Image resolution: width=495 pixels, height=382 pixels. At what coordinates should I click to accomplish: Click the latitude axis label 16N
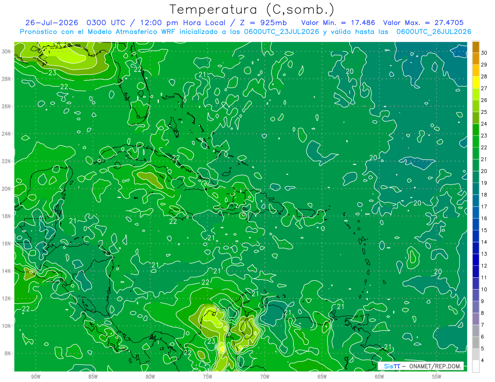pos(6,243)
